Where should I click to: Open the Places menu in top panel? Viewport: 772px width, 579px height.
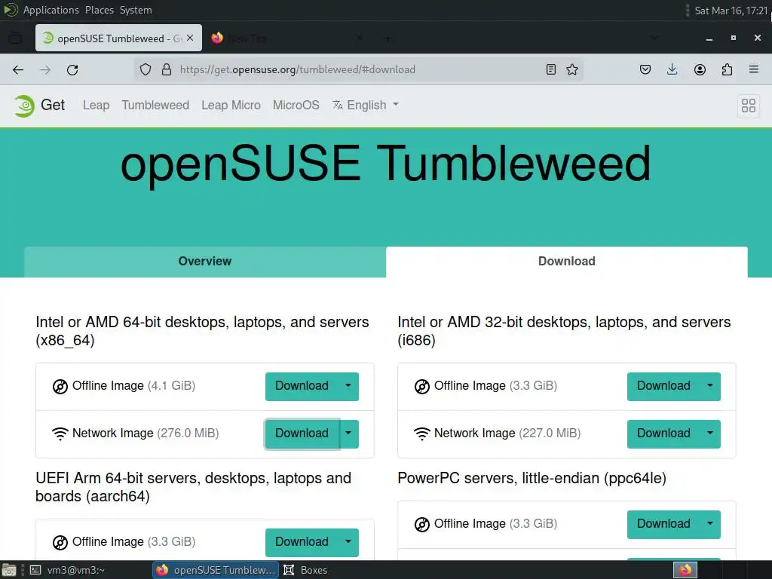coord(100,10)
